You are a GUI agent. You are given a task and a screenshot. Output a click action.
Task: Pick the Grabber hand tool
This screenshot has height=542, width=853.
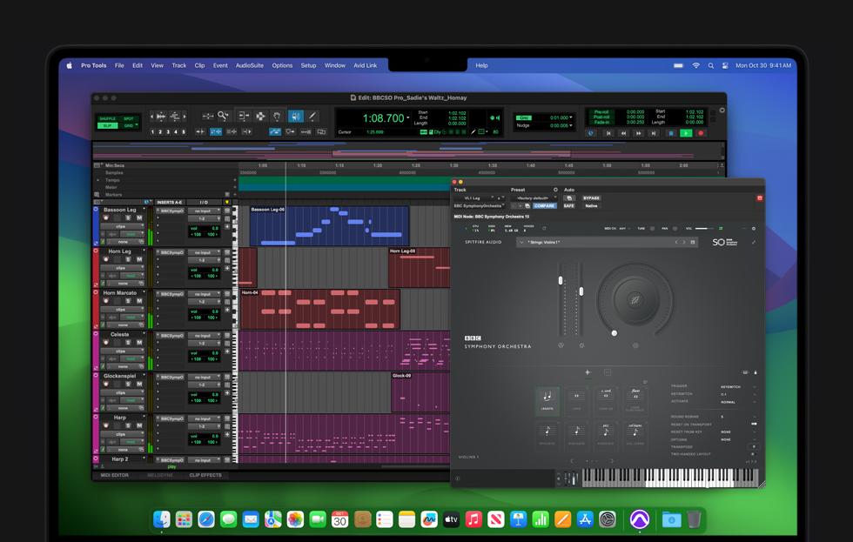click(277, 116)
